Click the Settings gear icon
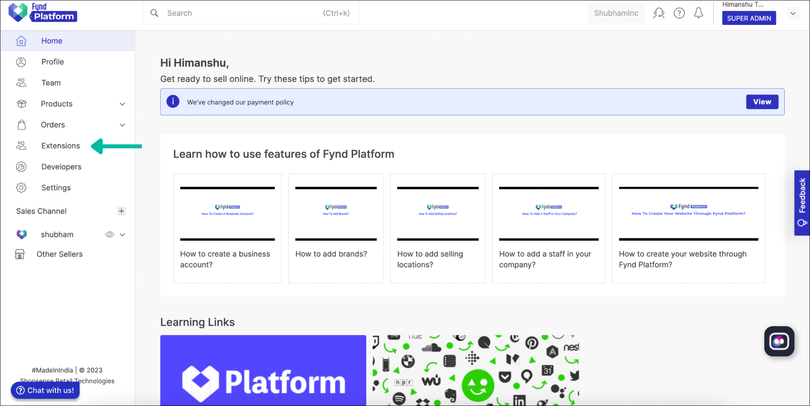810x406 pixels. point(21,187)
